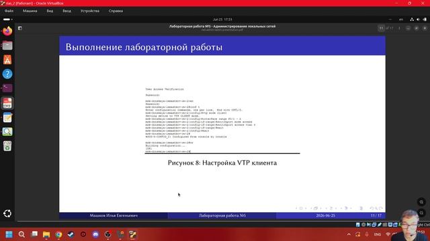Image resolution: width=430 pixels, height=241 pixels.
Task: Click the page number field in viewer header
Action: click(381, 28)
